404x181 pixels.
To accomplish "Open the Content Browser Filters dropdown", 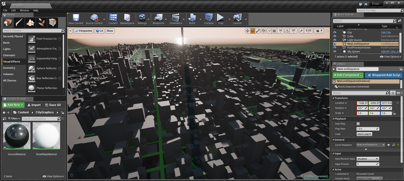I will click(x=14, y=119).
